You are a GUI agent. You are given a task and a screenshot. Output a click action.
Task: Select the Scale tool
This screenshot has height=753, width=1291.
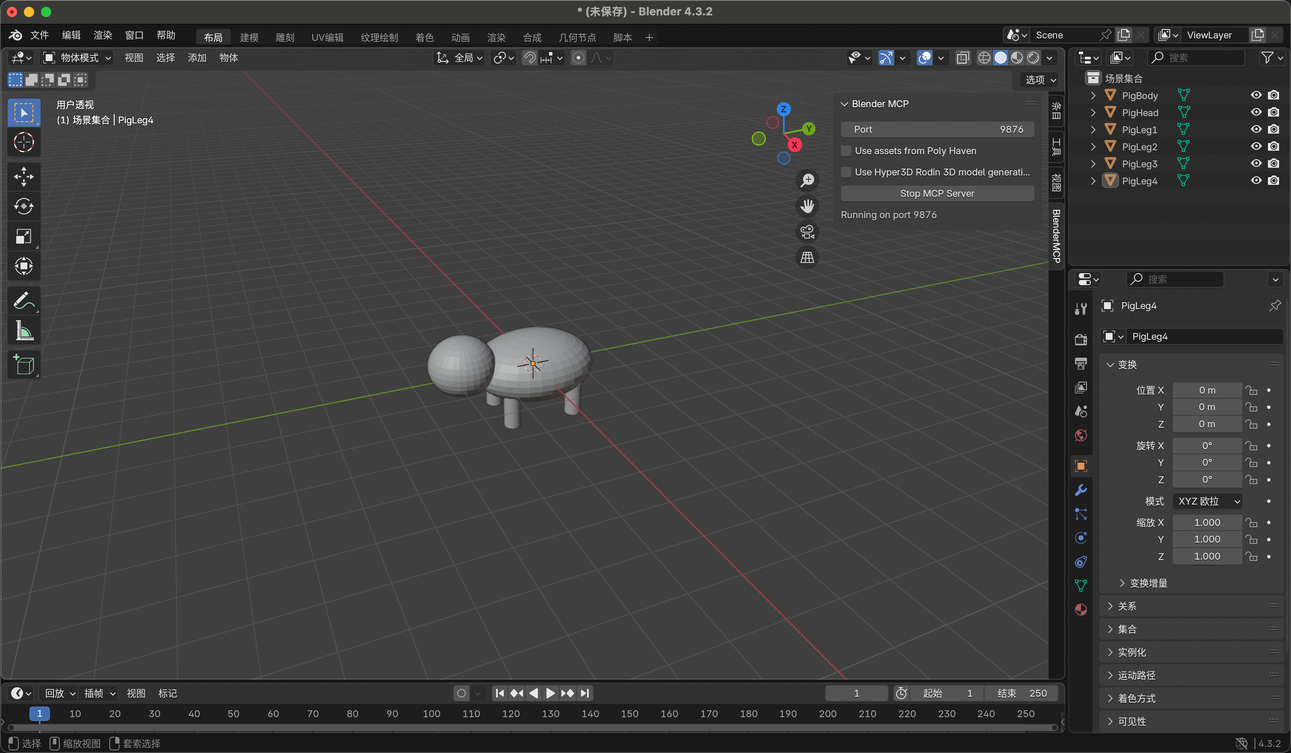23,236
